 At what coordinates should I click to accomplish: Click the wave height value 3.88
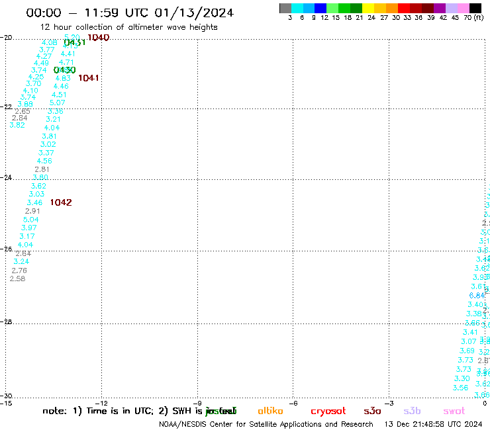25,104
